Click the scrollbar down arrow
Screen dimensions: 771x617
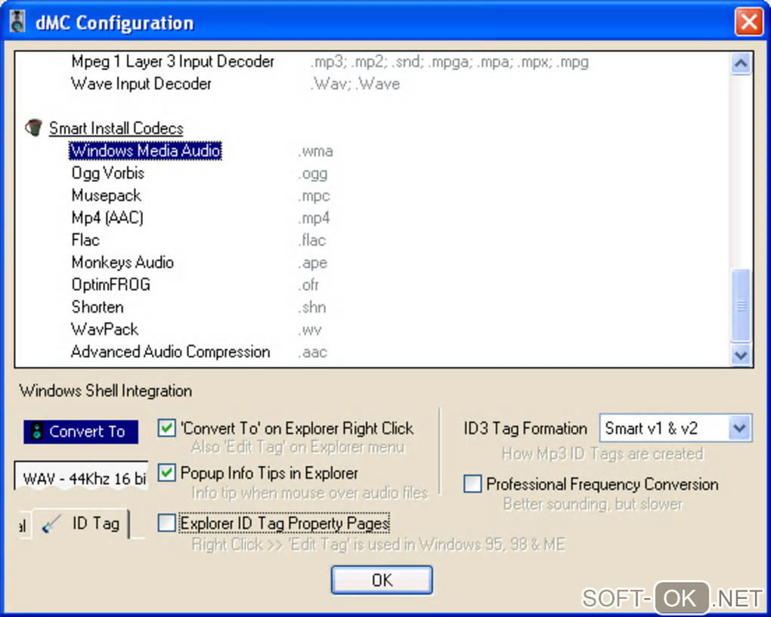tap(741, 355)
